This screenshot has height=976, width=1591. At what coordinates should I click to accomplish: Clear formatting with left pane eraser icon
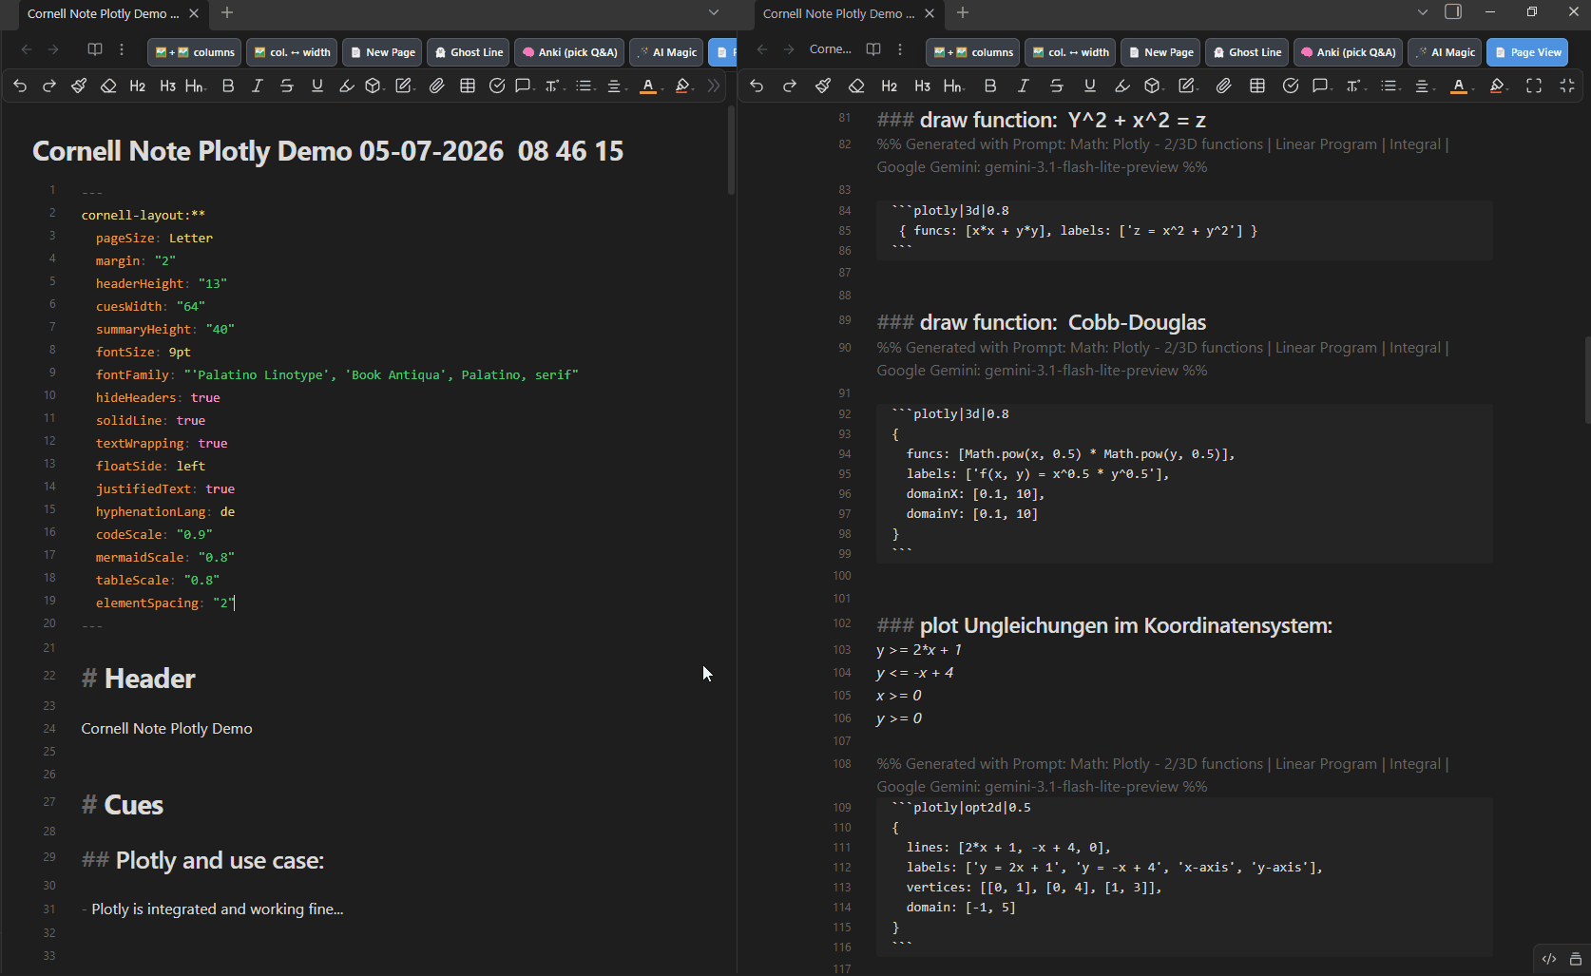tap(108, 86)
